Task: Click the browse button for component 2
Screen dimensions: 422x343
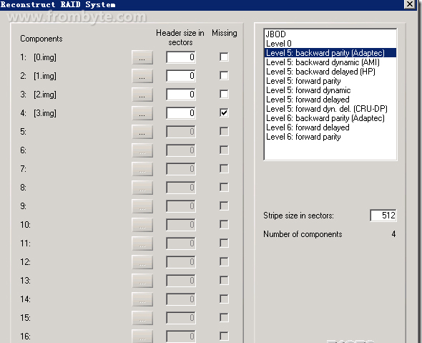Action: tap(142, 76)
